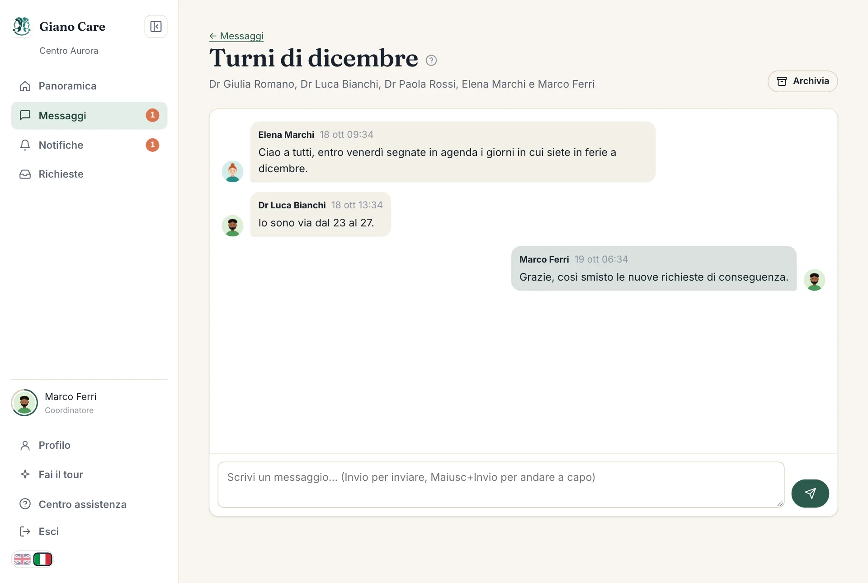868x583 pixels.
Task: Click Dr Luca Bianchi's avatar
Action: click(x=232, y=226)
